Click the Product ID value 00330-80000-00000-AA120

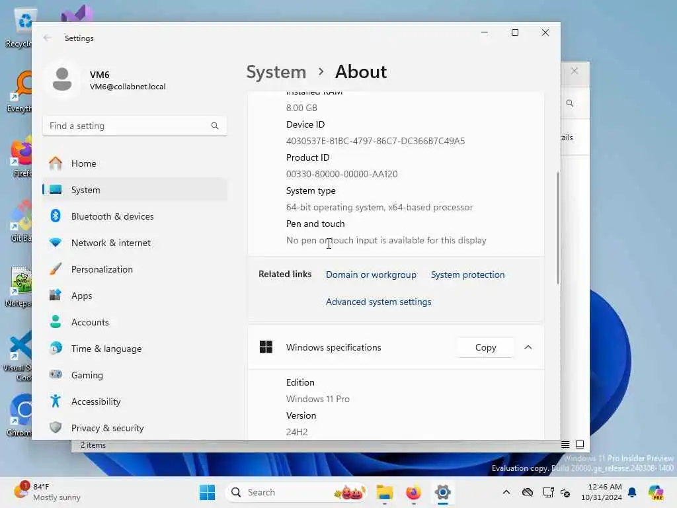coord(342,174)
